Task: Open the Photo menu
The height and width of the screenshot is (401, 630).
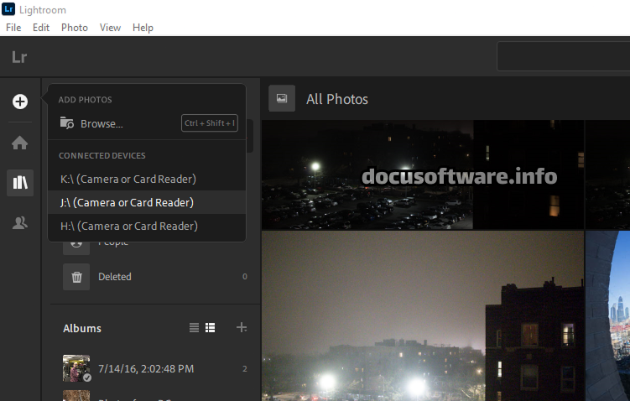Action: click(74, 28)
